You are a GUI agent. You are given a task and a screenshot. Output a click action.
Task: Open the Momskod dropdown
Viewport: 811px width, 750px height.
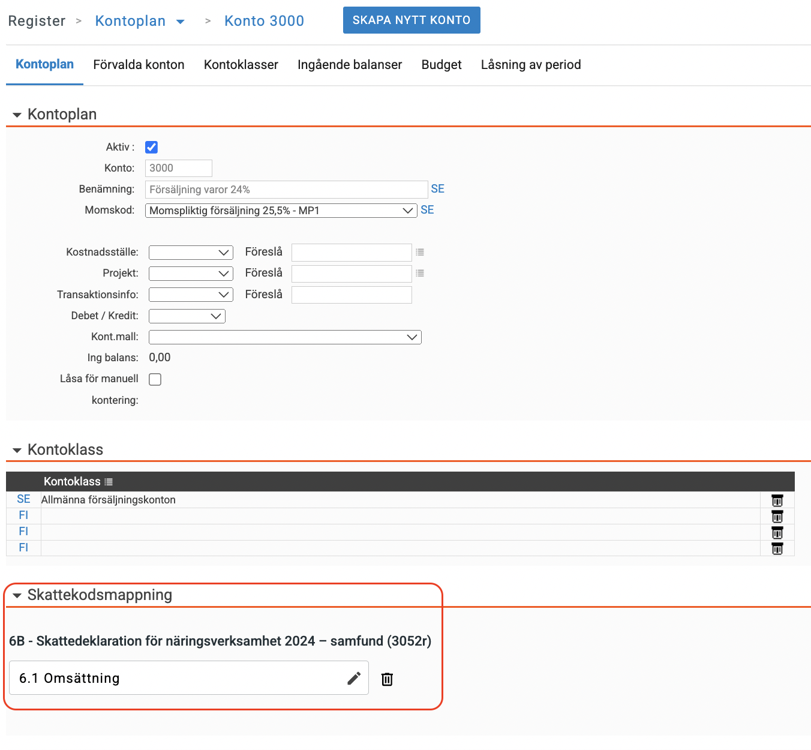tap(281, 211)
